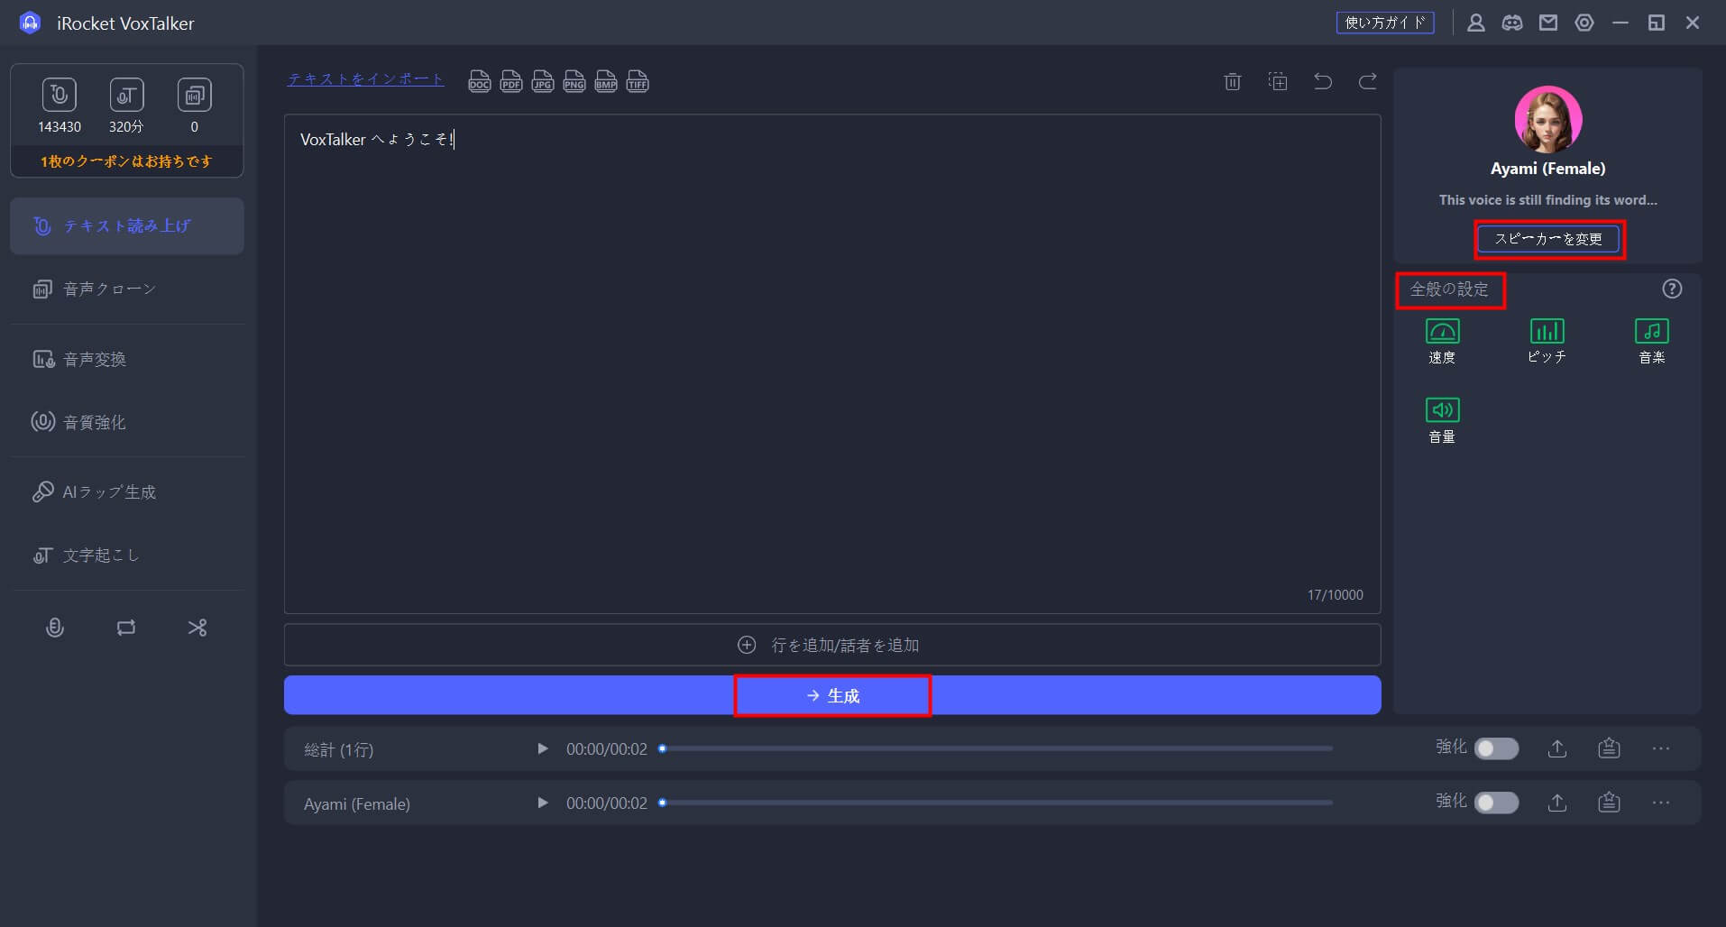Switch to the 音声変換 sidebar tab
Image resolution: width=1726 pixels, height=927 pixels.
click(x=127, y=360)
